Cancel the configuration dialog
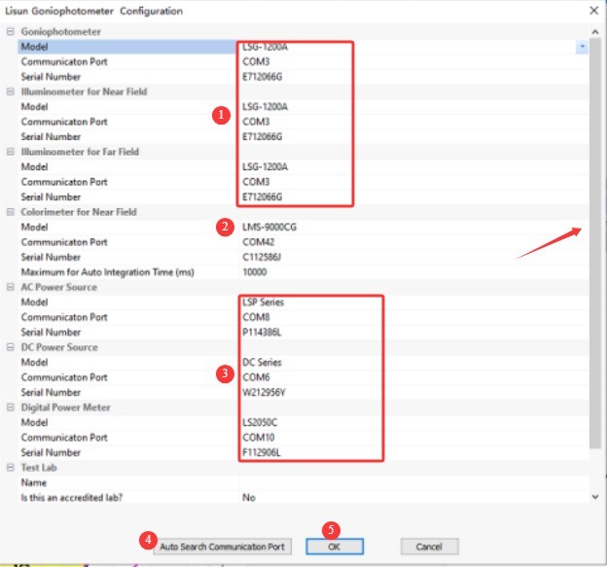This screenshot has width=607, height=567. (x=429, y=547)
